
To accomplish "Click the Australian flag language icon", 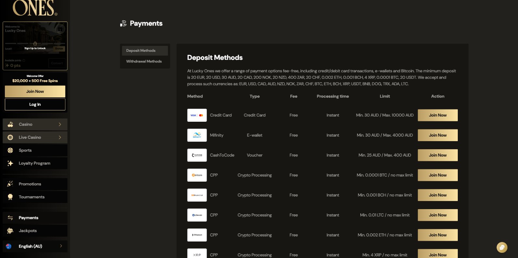I will (x=9, y=246).
